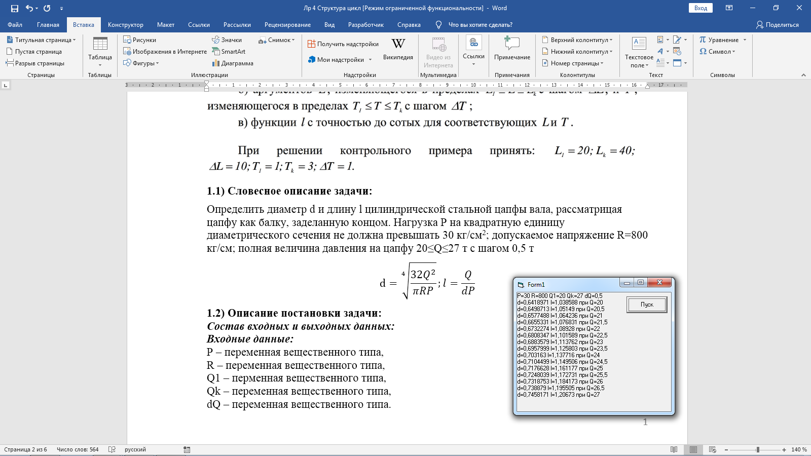The image size is (811, 456).
Task: Open the Снимок screenshot dropdown
Action: [x=276, y=40]
